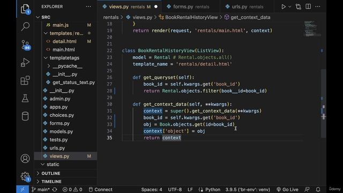The width and height of the screenshot is (343, 193).
Task: Click views.py breadcrumb segment
Action: click(x=139, y=17)
